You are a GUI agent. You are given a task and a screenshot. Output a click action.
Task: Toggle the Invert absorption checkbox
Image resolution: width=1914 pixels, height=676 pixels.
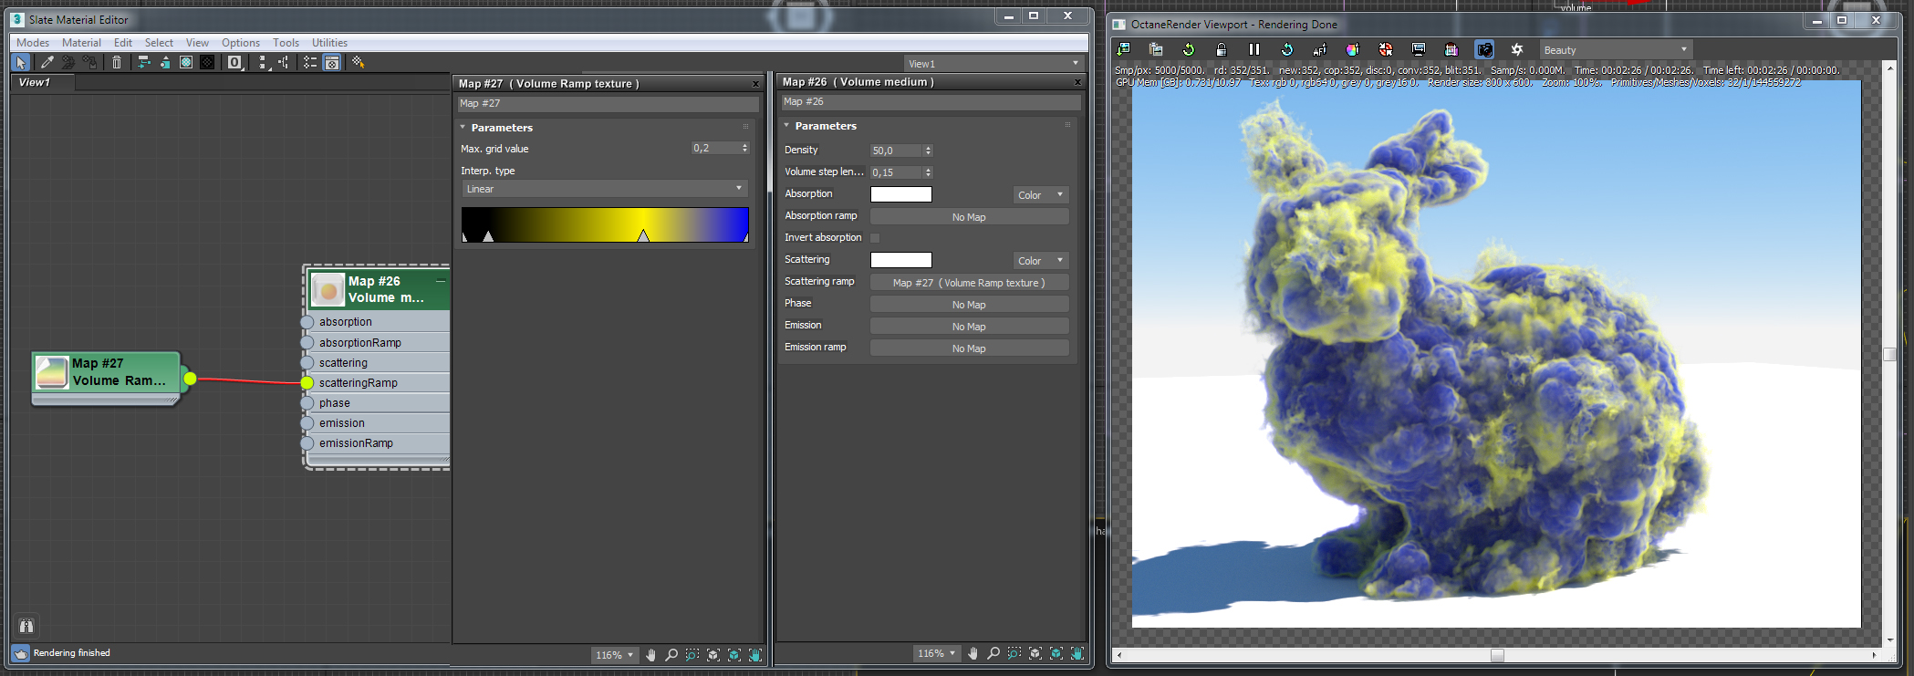point(875,238)
